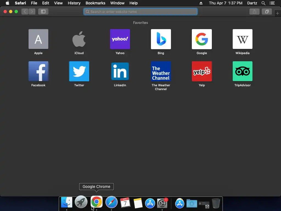Open App Store icon right of Dock divider
Viewport: 281px width, 211px height.
(179, 204)
